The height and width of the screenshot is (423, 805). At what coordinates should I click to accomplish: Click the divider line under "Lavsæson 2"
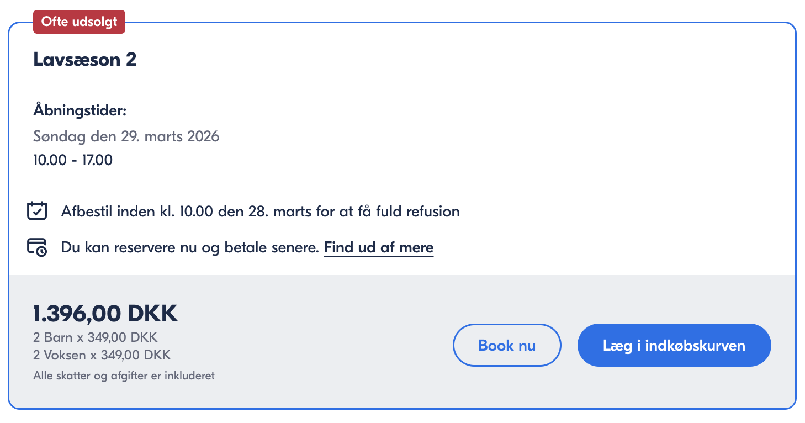click(402, 83)
